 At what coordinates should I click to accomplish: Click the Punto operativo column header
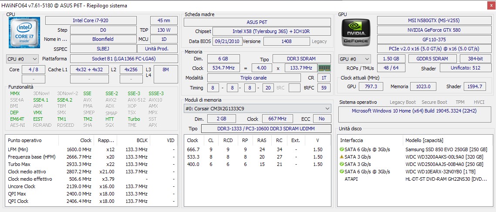tap(32, 140)
